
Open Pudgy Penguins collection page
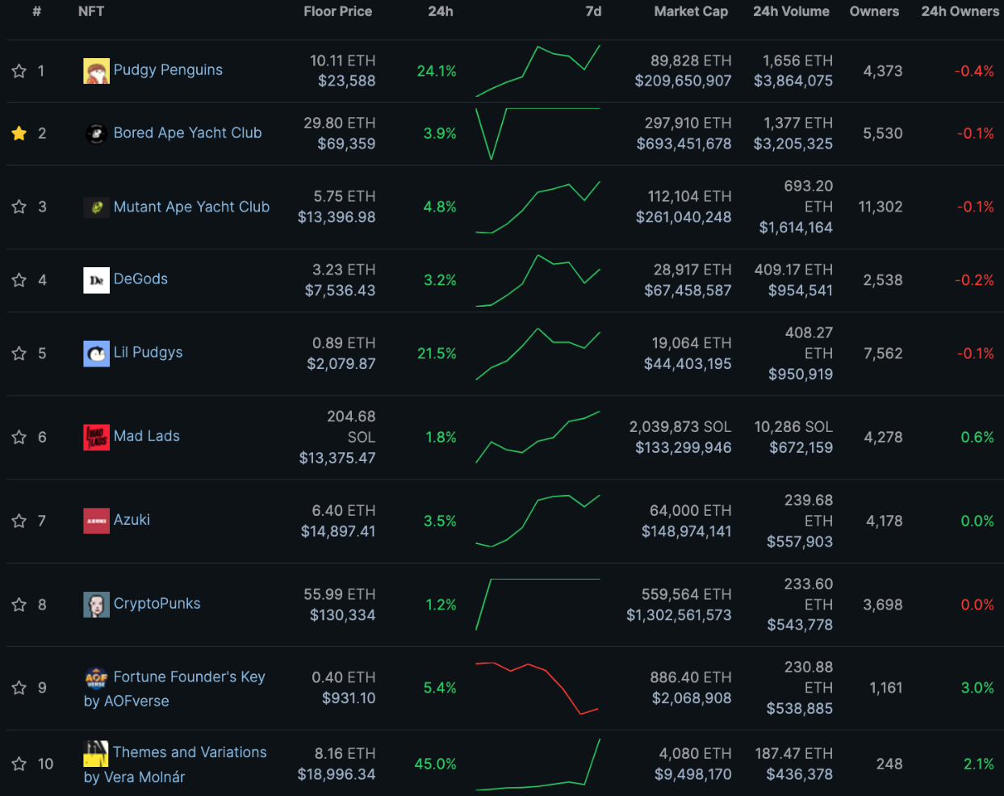(x=168, y=69)
